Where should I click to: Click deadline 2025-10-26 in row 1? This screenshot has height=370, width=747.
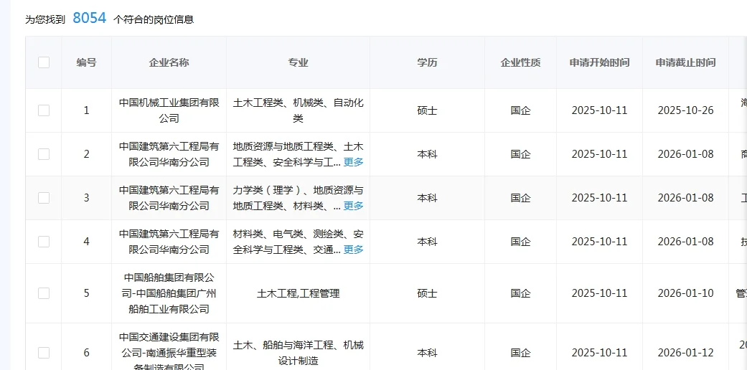[685, 110]
